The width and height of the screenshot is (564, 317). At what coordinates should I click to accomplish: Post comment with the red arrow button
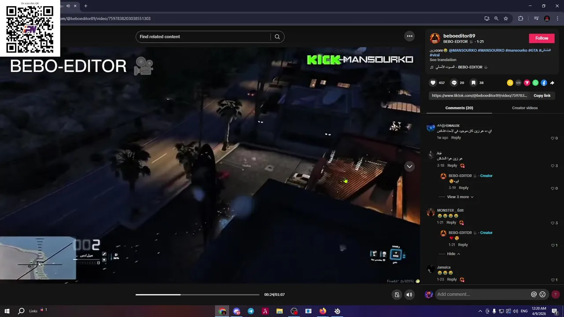(555, 294)
